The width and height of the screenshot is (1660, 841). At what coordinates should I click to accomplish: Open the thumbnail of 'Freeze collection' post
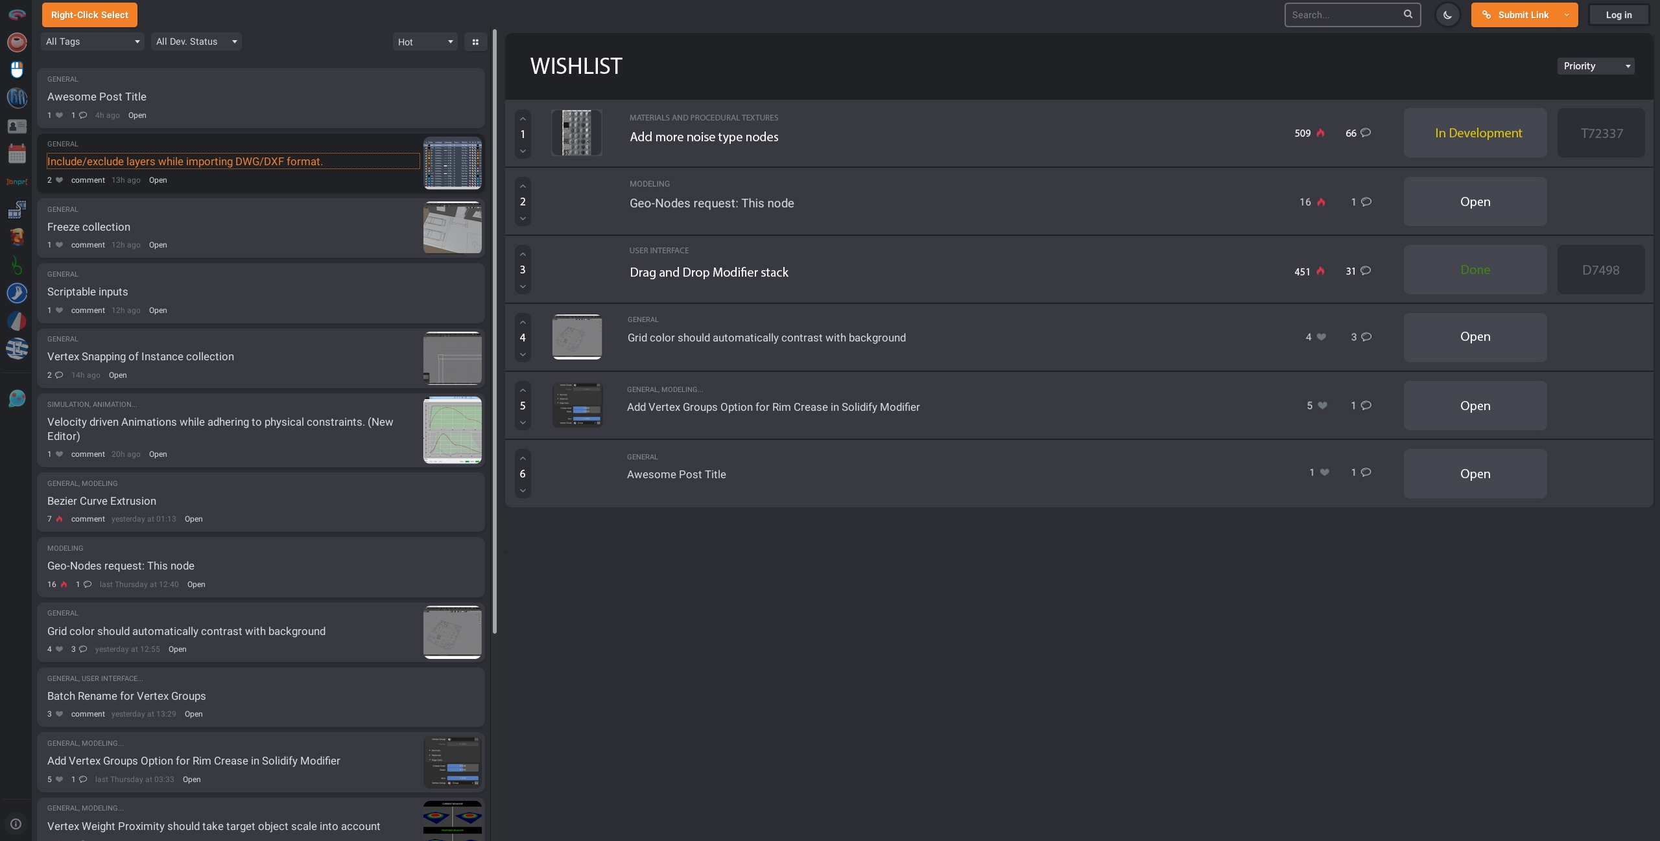pyautogui.click(x=453, y=227)
